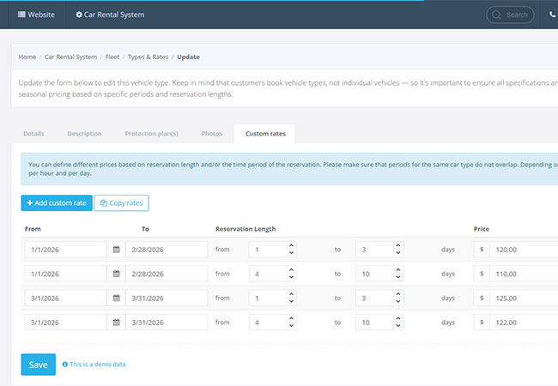Image resolution: width=558 pixels, height=386 pixels.
Task: Open calendar picker for the 122.00 rate row
Action: coord(116,323)
